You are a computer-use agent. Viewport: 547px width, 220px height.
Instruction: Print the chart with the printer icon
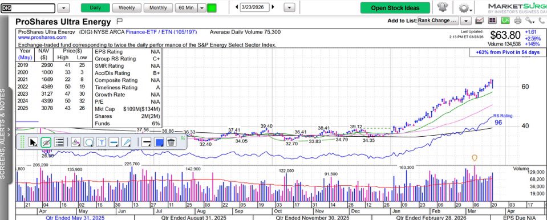(518, 21)
